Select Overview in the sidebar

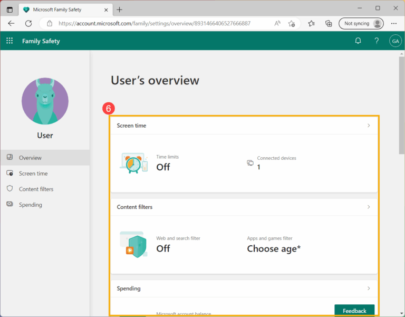click(x=30, y=158)
